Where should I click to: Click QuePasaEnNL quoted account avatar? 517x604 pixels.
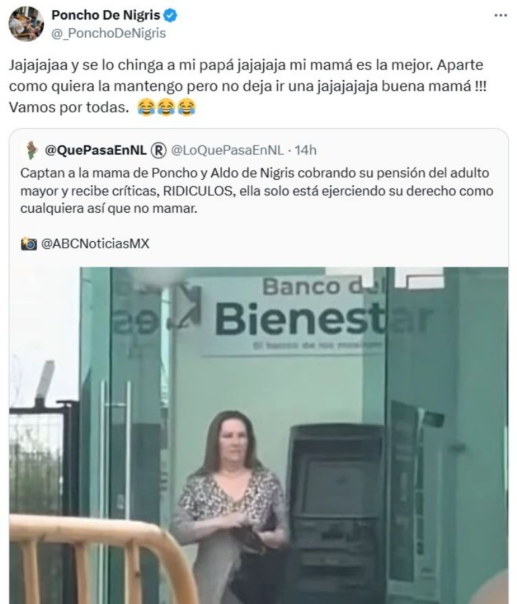pyautogui.click(x=31, y=150)
